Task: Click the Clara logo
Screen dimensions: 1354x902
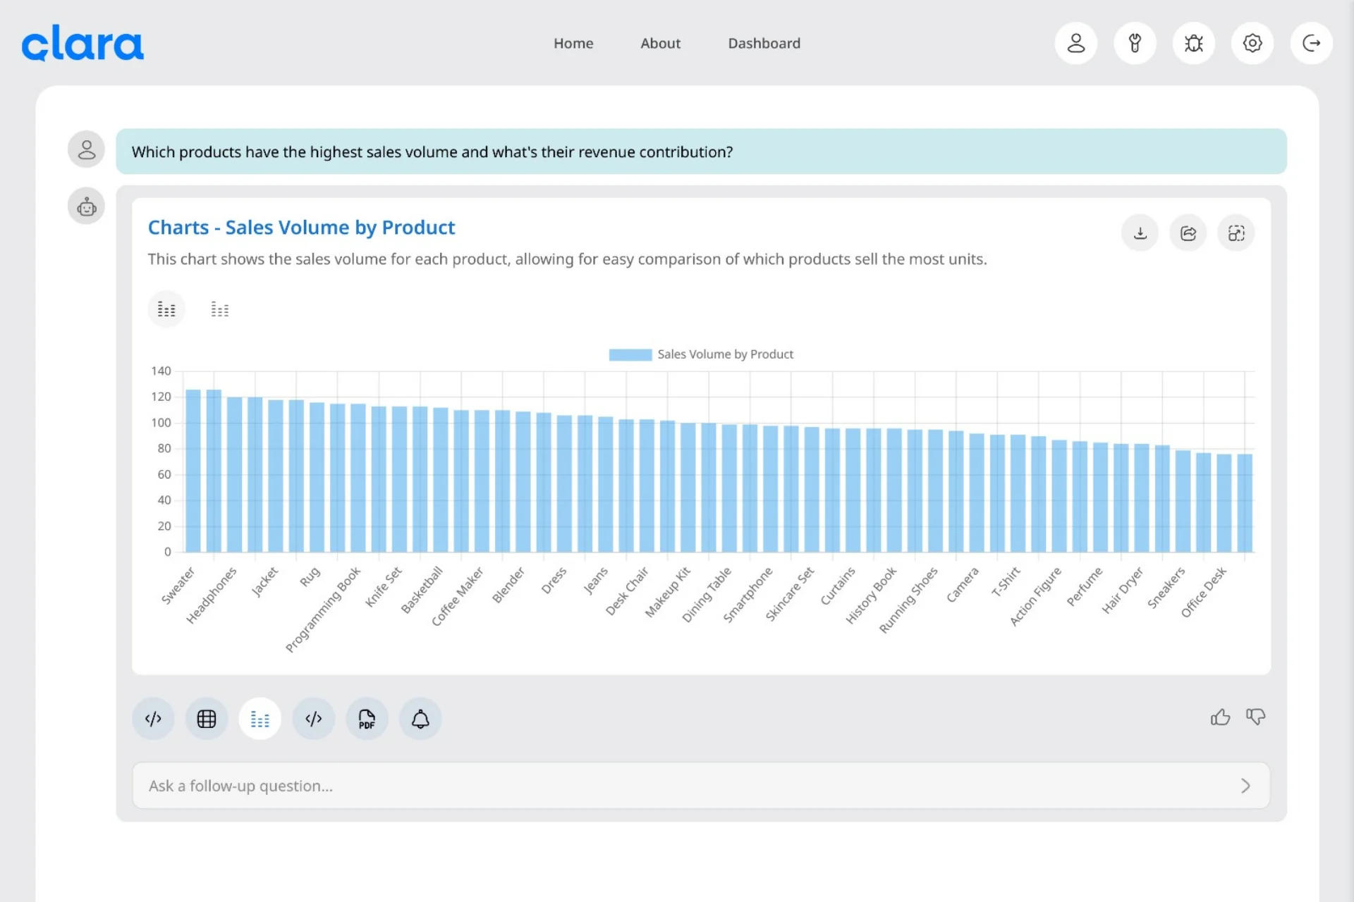Action: click(83, 44)
